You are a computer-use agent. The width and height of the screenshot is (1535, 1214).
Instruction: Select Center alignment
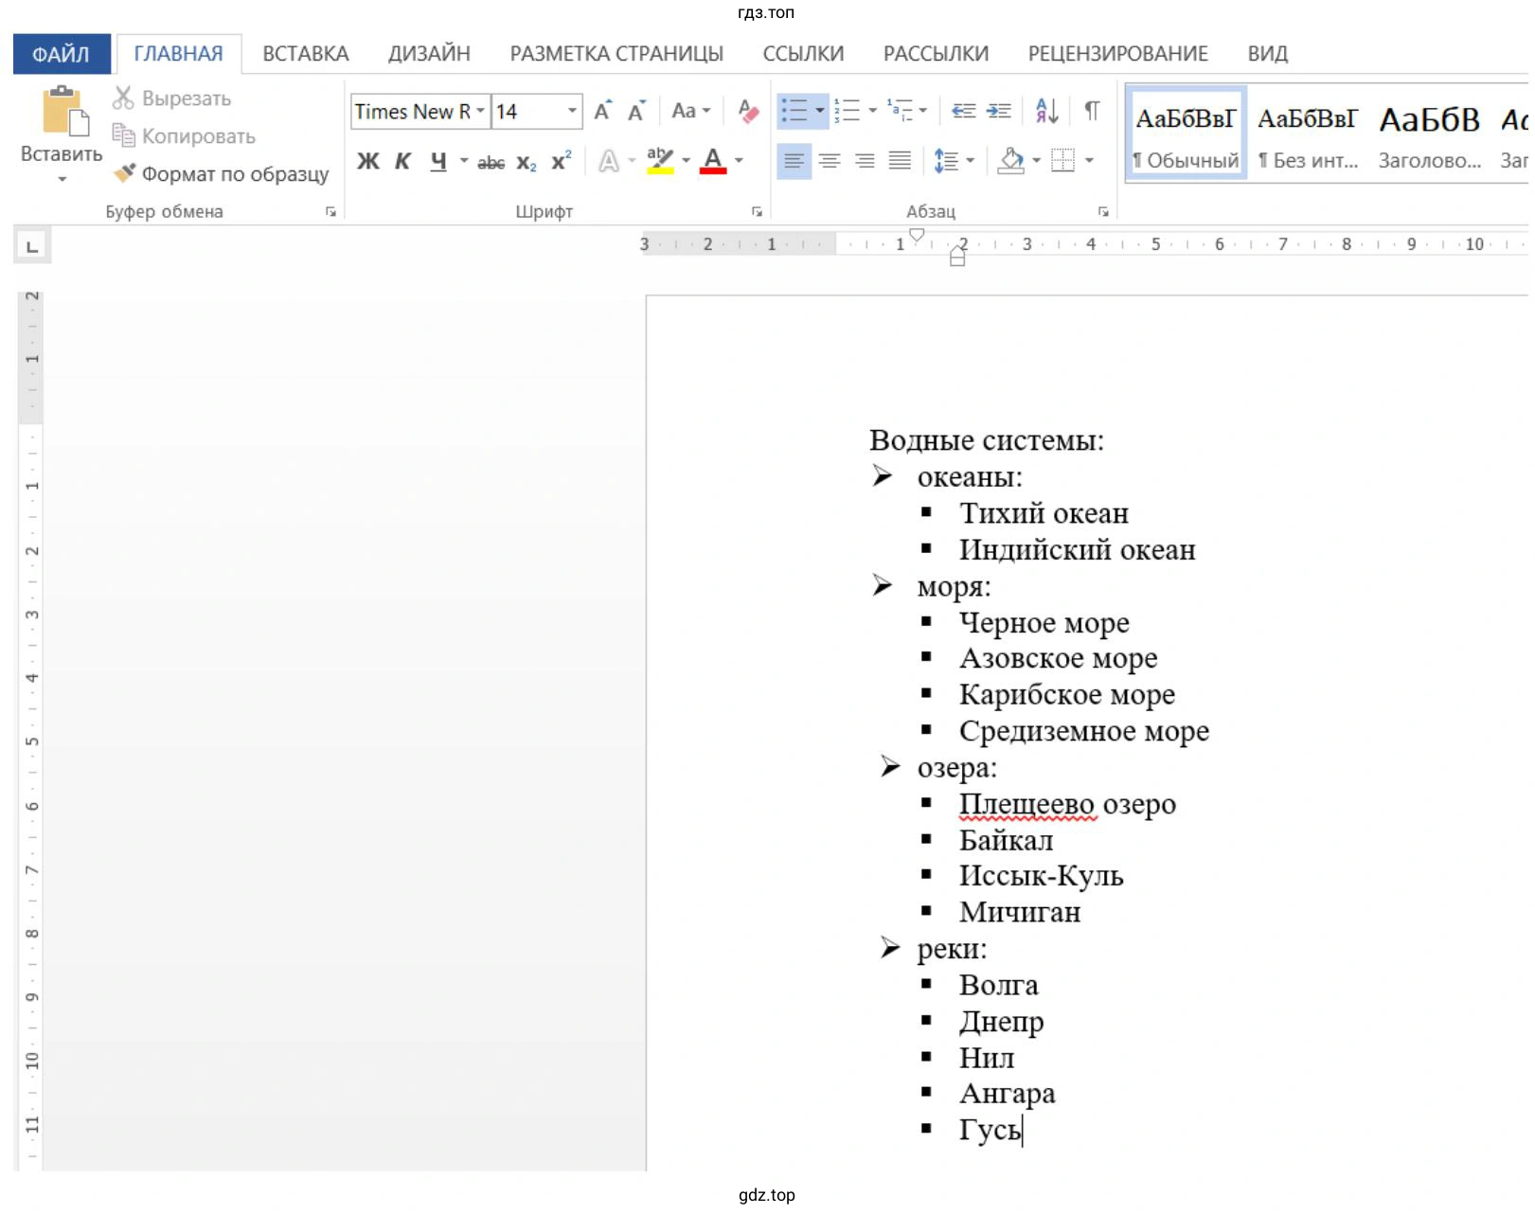[830, 161]
